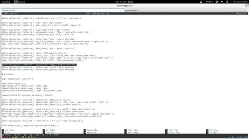The width and height of the screenshot is (249, 140).
Task: Open the Activities overview
Action: pos(6,2)
